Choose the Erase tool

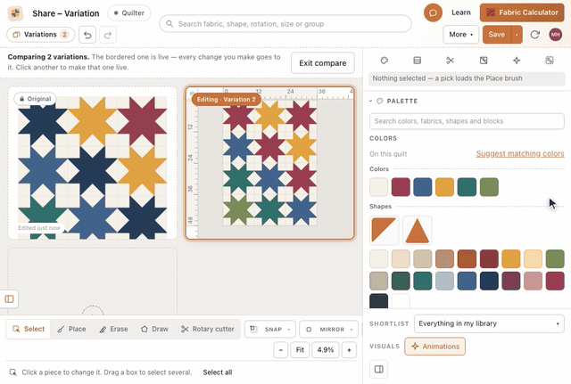click(x=113, y=329)
